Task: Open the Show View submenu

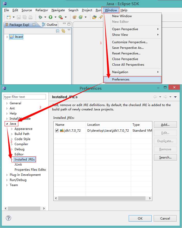Action: pos(132,35)
